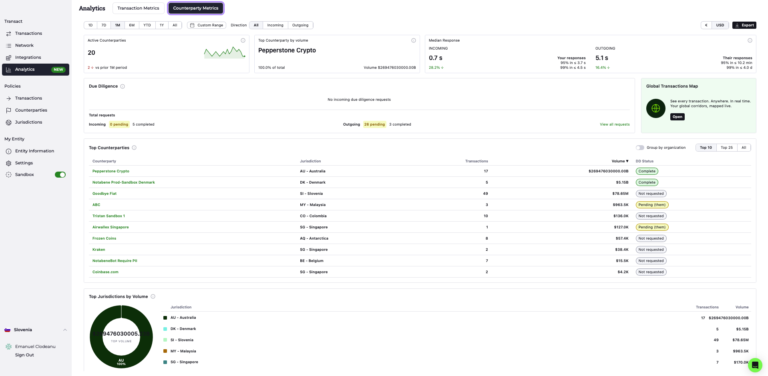The height and width of the screenshot is (376, 768).
Task: Click the Settings gear icon
Action: (8, 163)
